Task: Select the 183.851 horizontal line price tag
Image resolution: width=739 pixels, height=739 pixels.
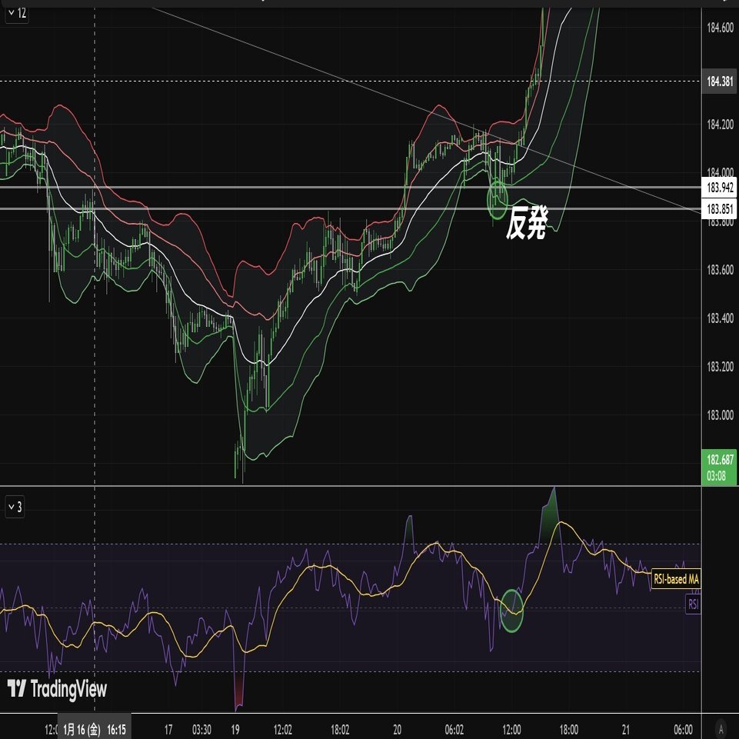Action: tap(720, 209)
